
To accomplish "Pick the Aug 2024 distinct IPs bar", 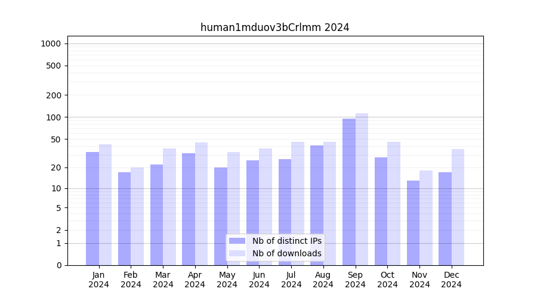I will [317, 205].
